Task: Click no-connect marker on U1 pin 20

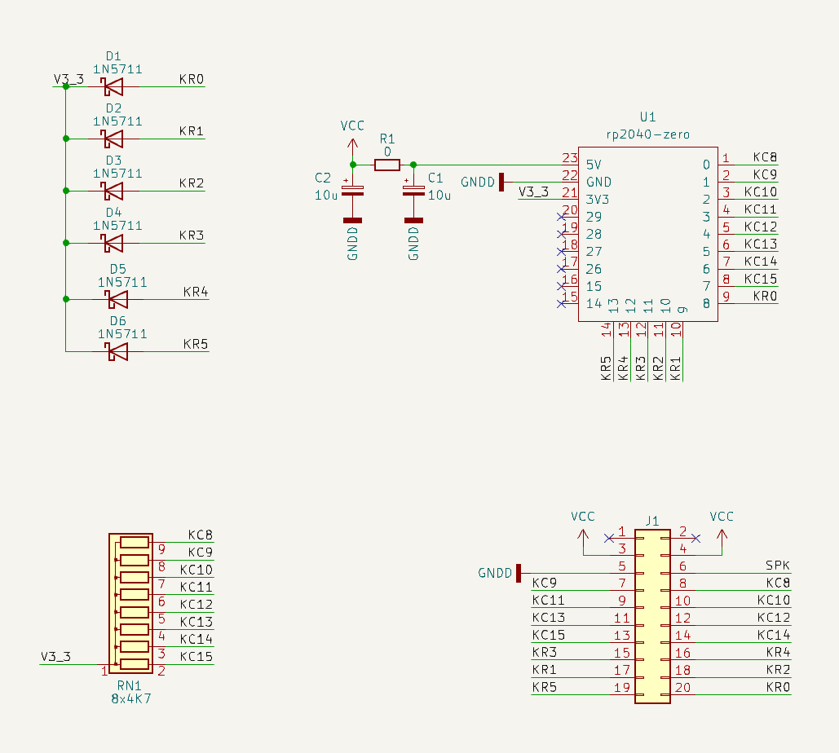Action: pos(561,217)
